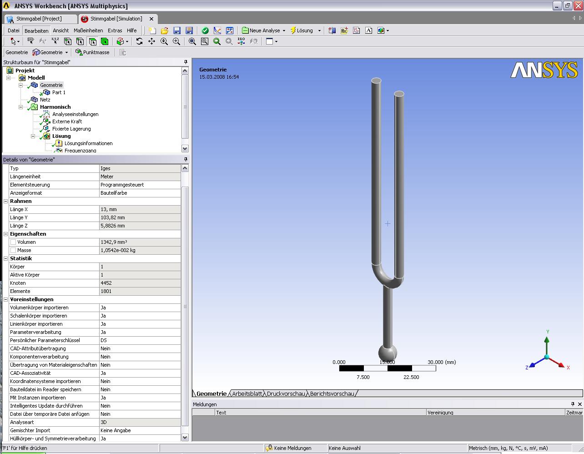Pin the Details von Geometrie panel
Image resolution: width=584 pixels, height=454 pixels.
(x=186, y=160)
